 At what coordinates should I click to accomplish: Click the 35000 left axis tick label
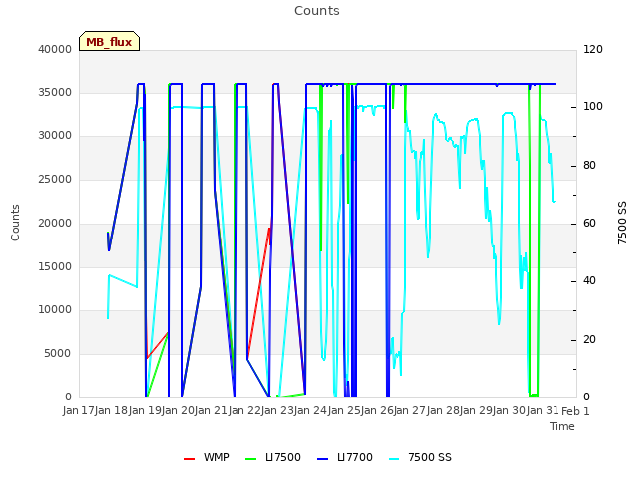(55, 92)
